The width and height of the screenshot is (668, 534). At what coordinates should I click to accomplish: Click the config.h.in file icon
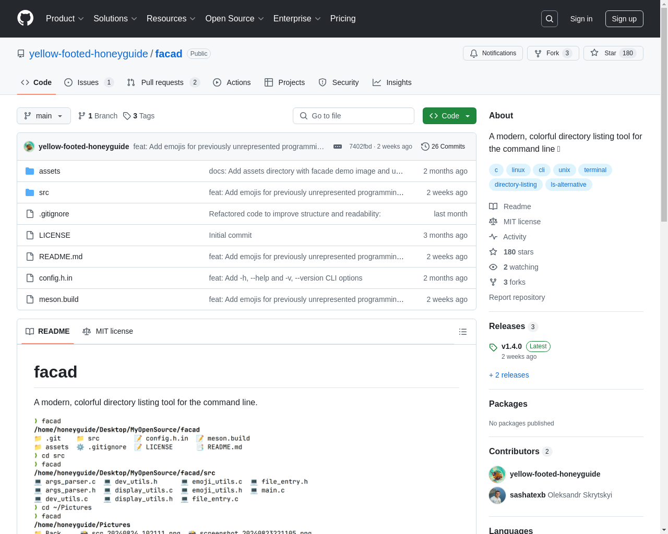click(x=30, y=278)
